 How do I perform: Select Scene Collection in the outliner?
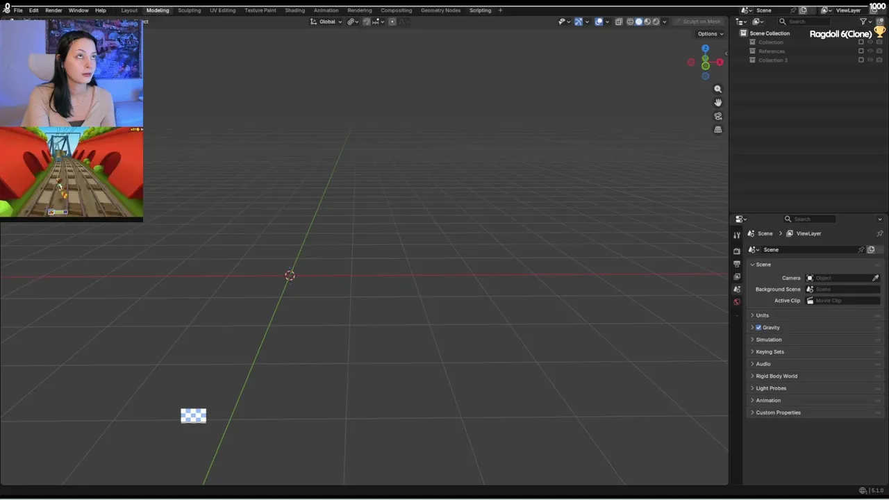(770, 33)
